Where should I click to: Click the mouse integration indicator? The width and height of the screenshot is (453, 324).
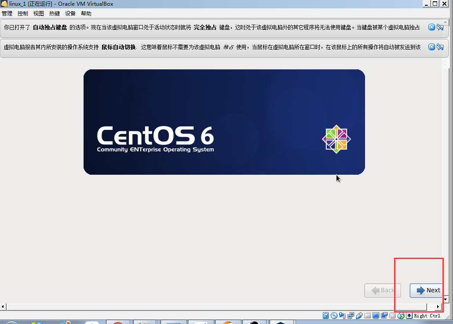tap(401, 315)
